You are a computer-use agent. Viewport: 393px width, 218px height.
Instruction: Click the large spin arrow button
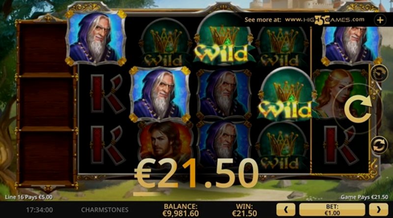357,109
